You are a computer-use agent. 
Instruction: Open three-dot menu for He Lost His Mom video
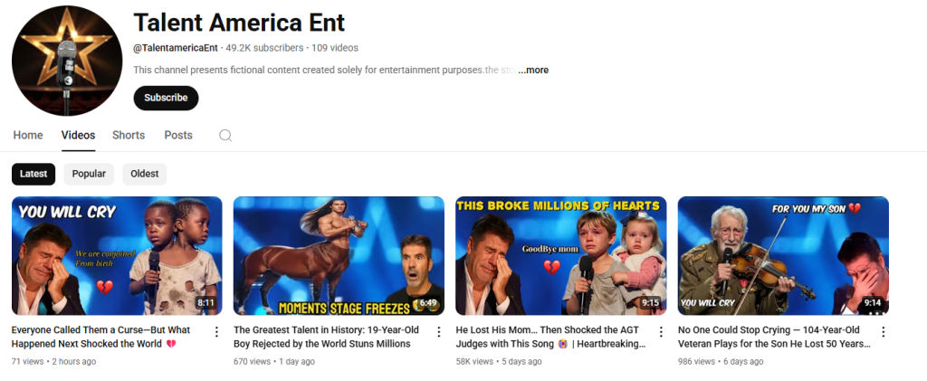point(661,331)
